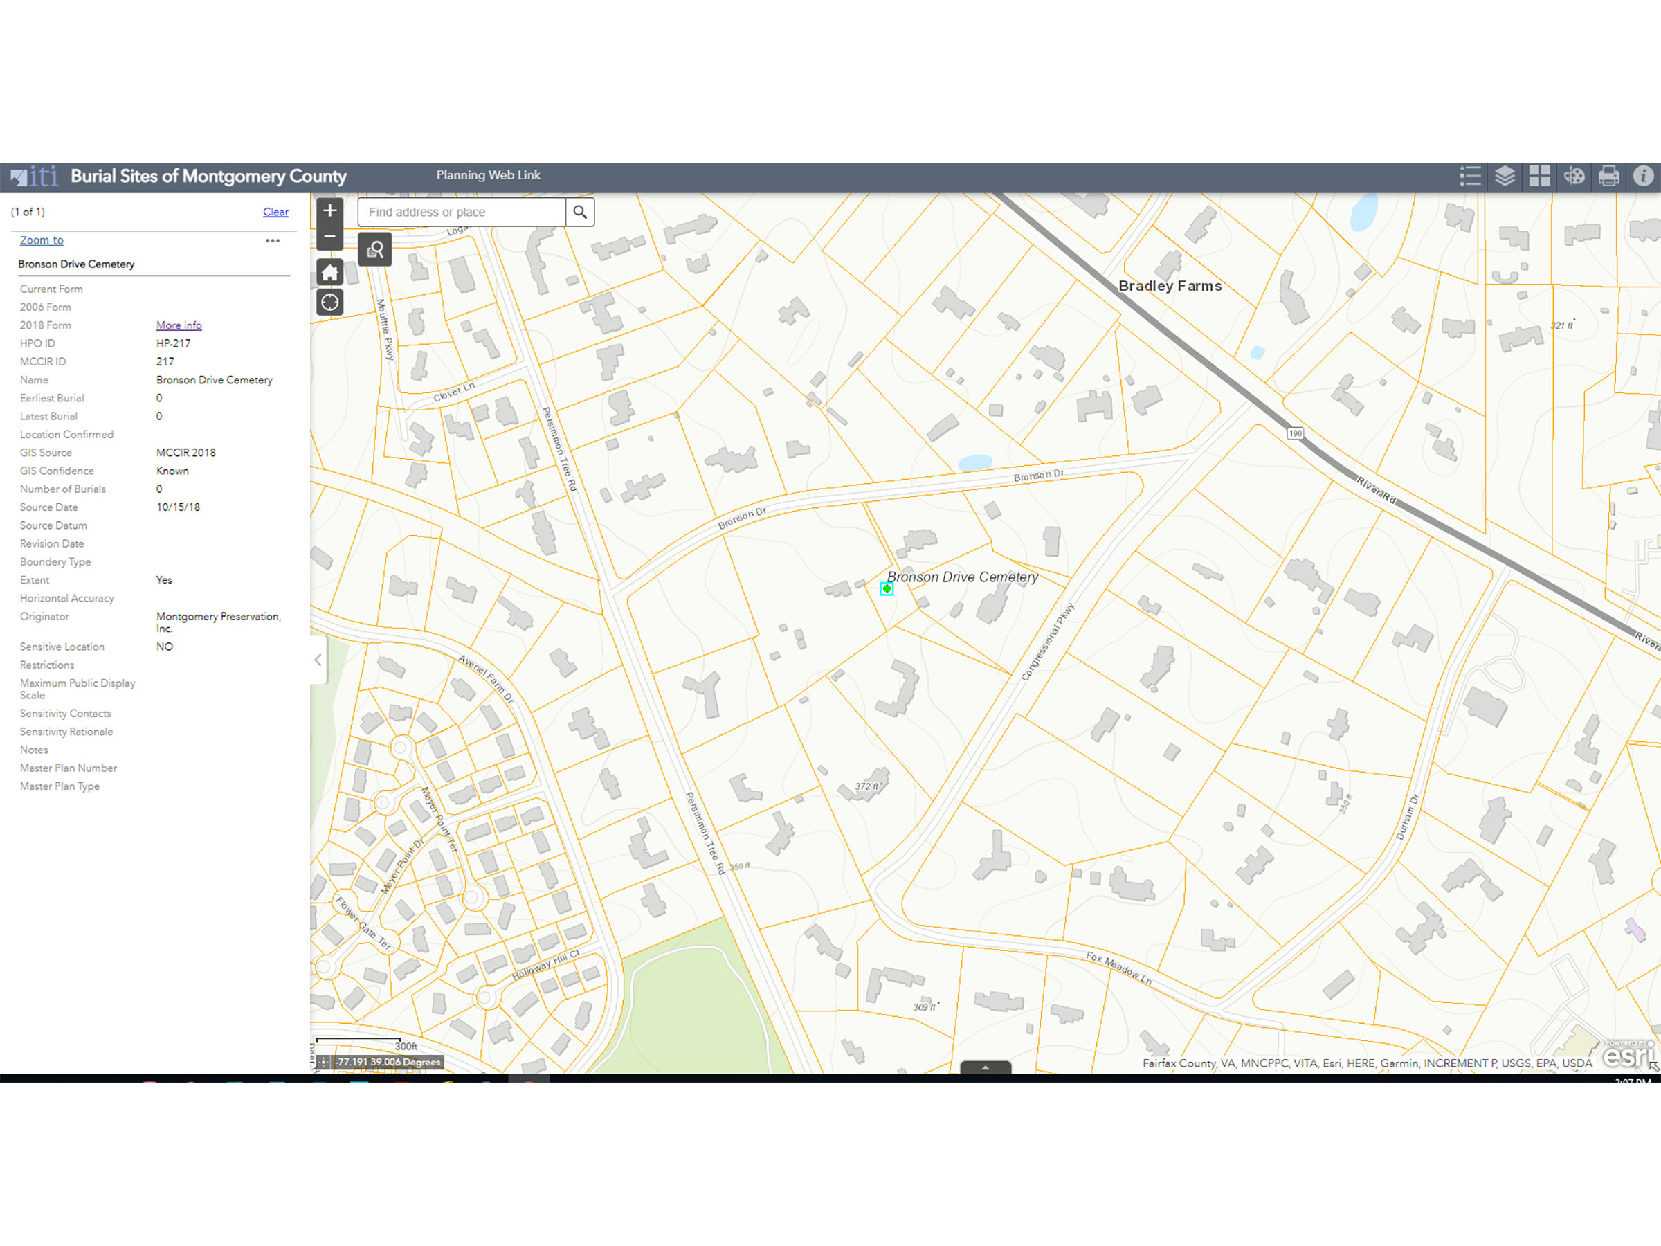The image size is (1661, 1246).
Task: Click the coordinates readout -77.191 39.006
Action: (x=388, y=1062)
